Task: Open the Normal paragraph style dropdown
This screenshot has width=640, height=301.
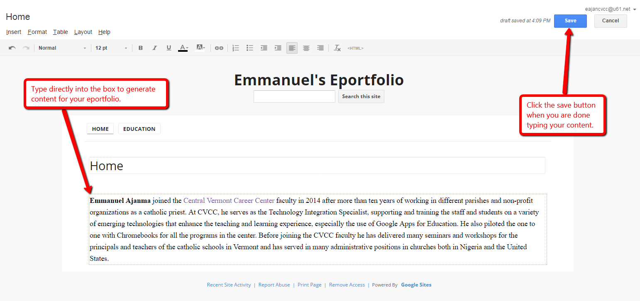Action: pos(61,48)
